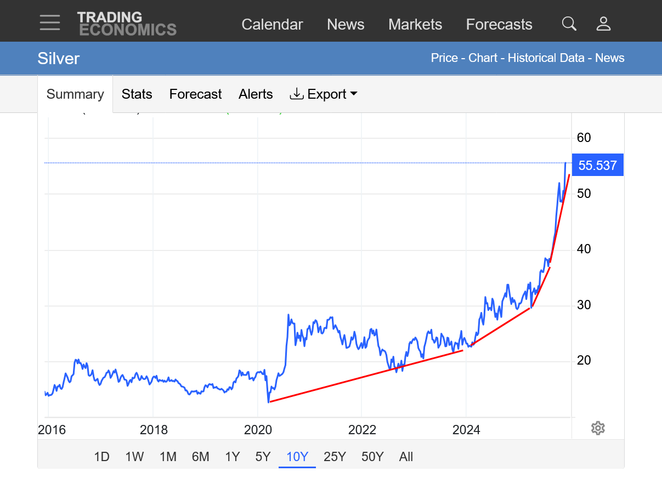Set chart range to 5Y
Screen dimensions: 662x494
click(x=263, y=457)
